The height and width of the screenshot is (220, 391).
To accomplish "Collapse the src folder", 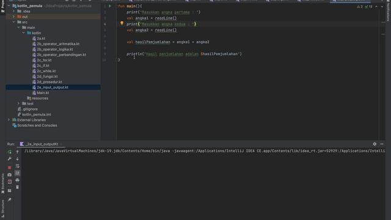I will coord(13,22).
